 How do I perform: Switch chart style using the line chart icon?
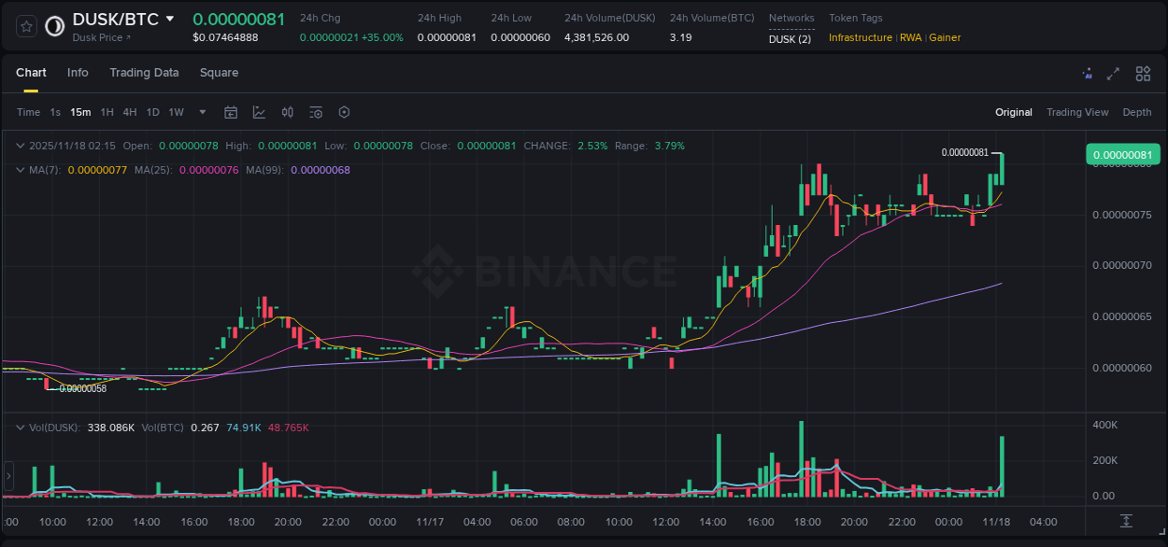pyautogui.click(x=259, y=112)
